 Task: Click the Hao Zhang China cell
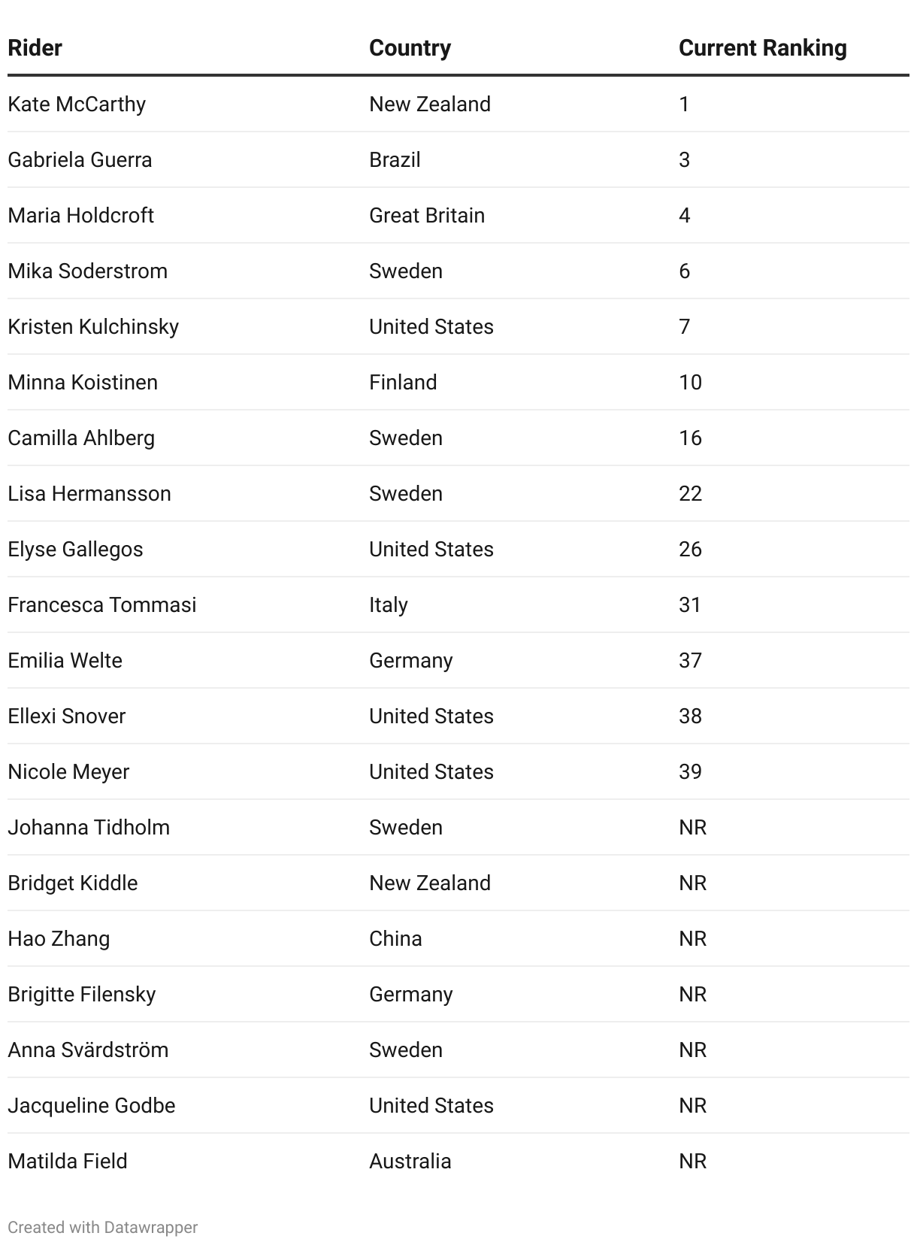[x=395, y=938]
